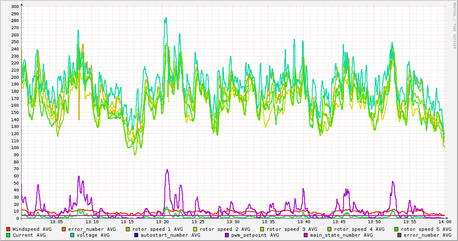
Task: Select the 'Windspeed AVG' legend label
Action: (x=32, y=229)
